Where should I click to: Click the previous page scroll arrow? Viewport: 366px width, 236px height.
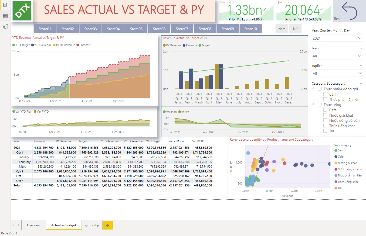[x=13, y=225]
